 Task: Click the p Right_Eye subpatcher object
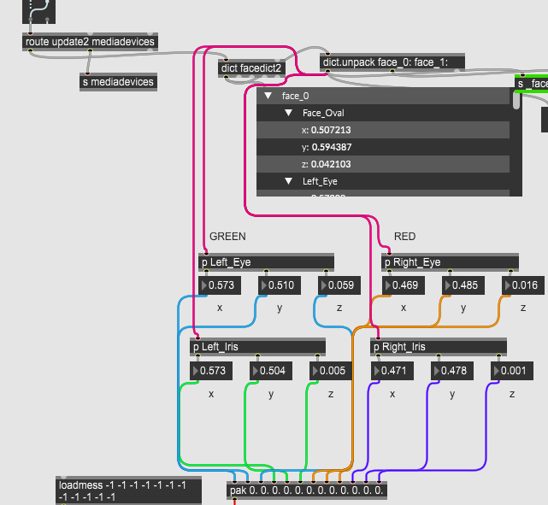click(449, 262)
